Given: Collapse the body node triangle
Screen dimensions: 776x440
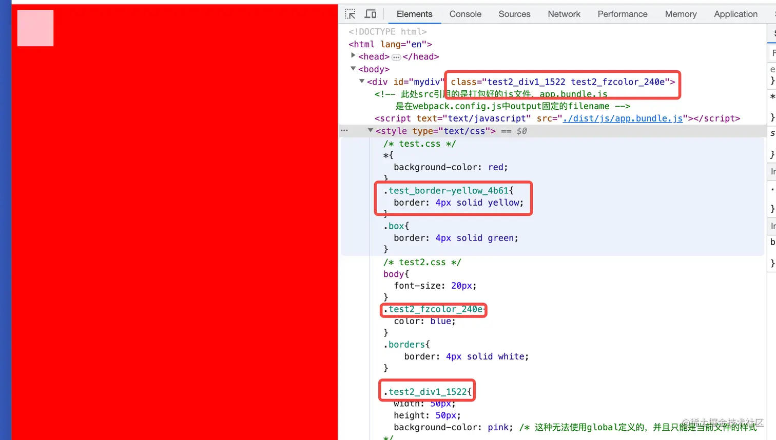Looking at the screenshot, I should click(353, 68).
